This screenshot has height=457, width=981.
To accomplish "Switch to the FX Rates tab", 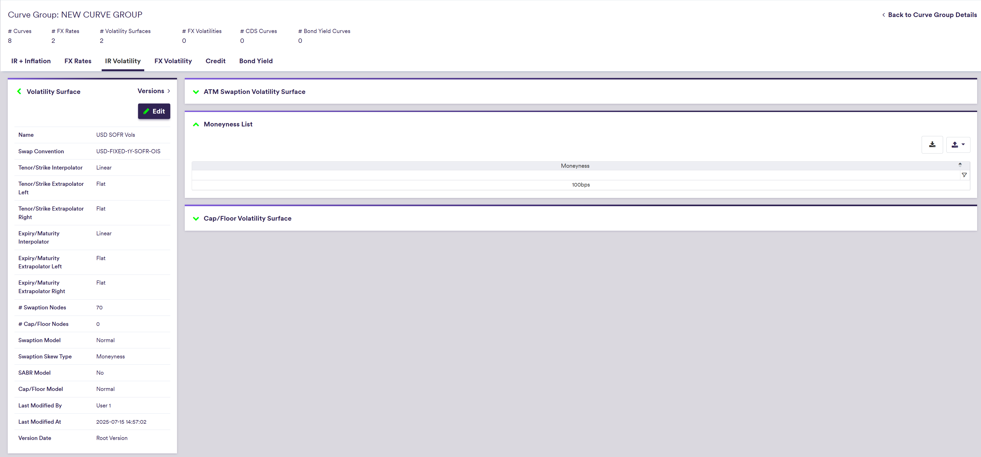I will click(x=78, y=61).
